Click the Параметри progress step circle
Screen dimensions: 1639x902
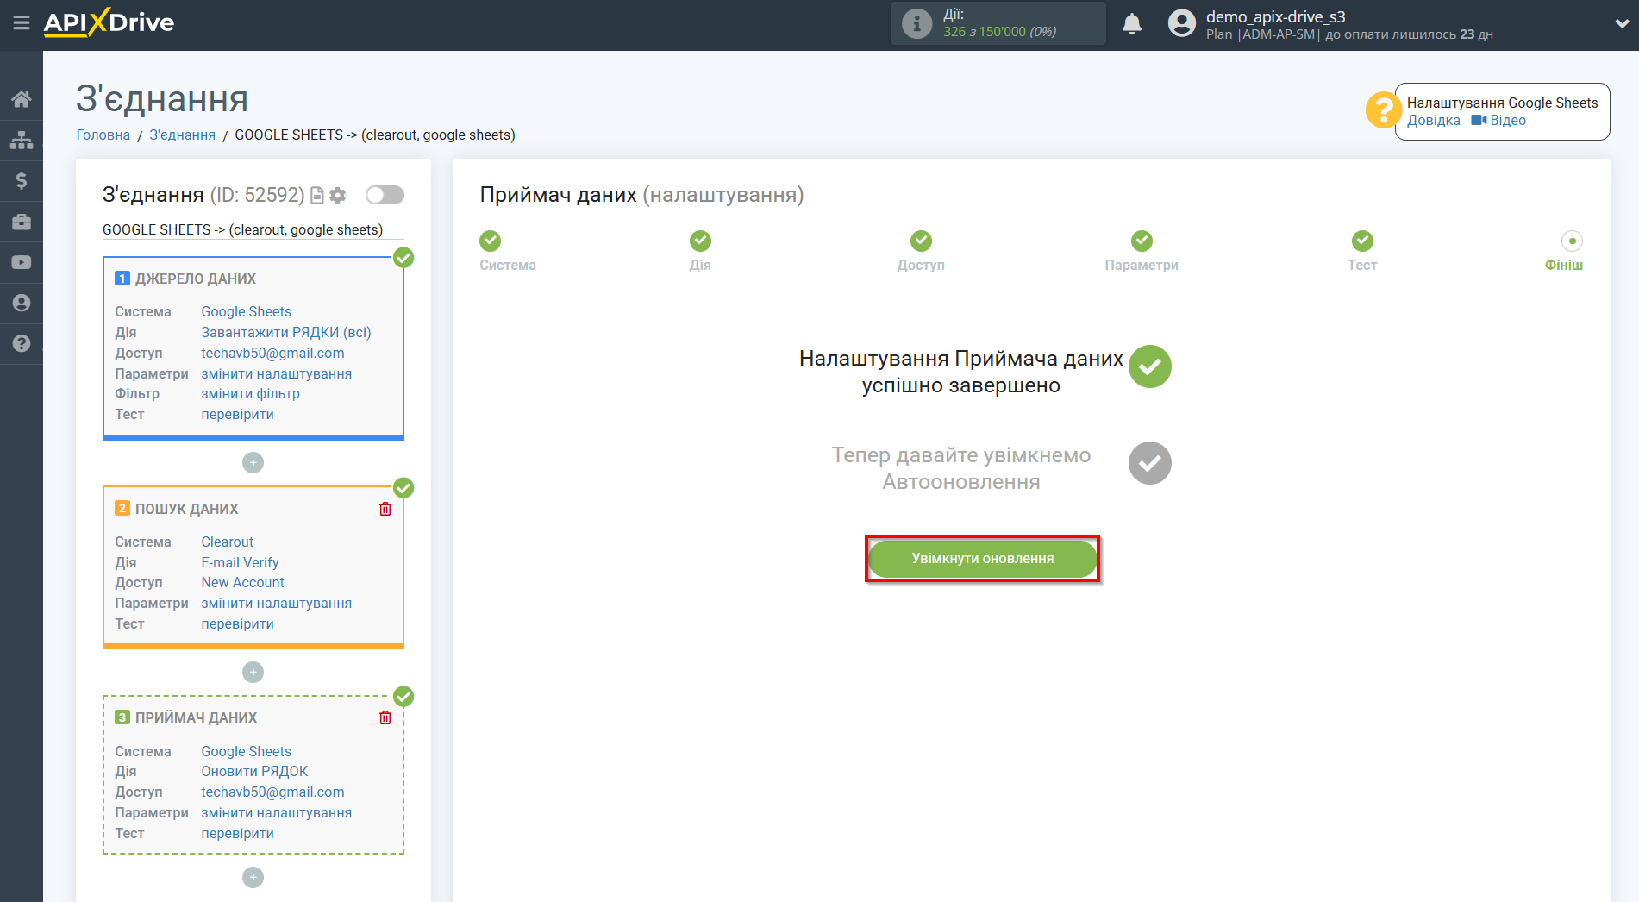[x=1142, y=241]
